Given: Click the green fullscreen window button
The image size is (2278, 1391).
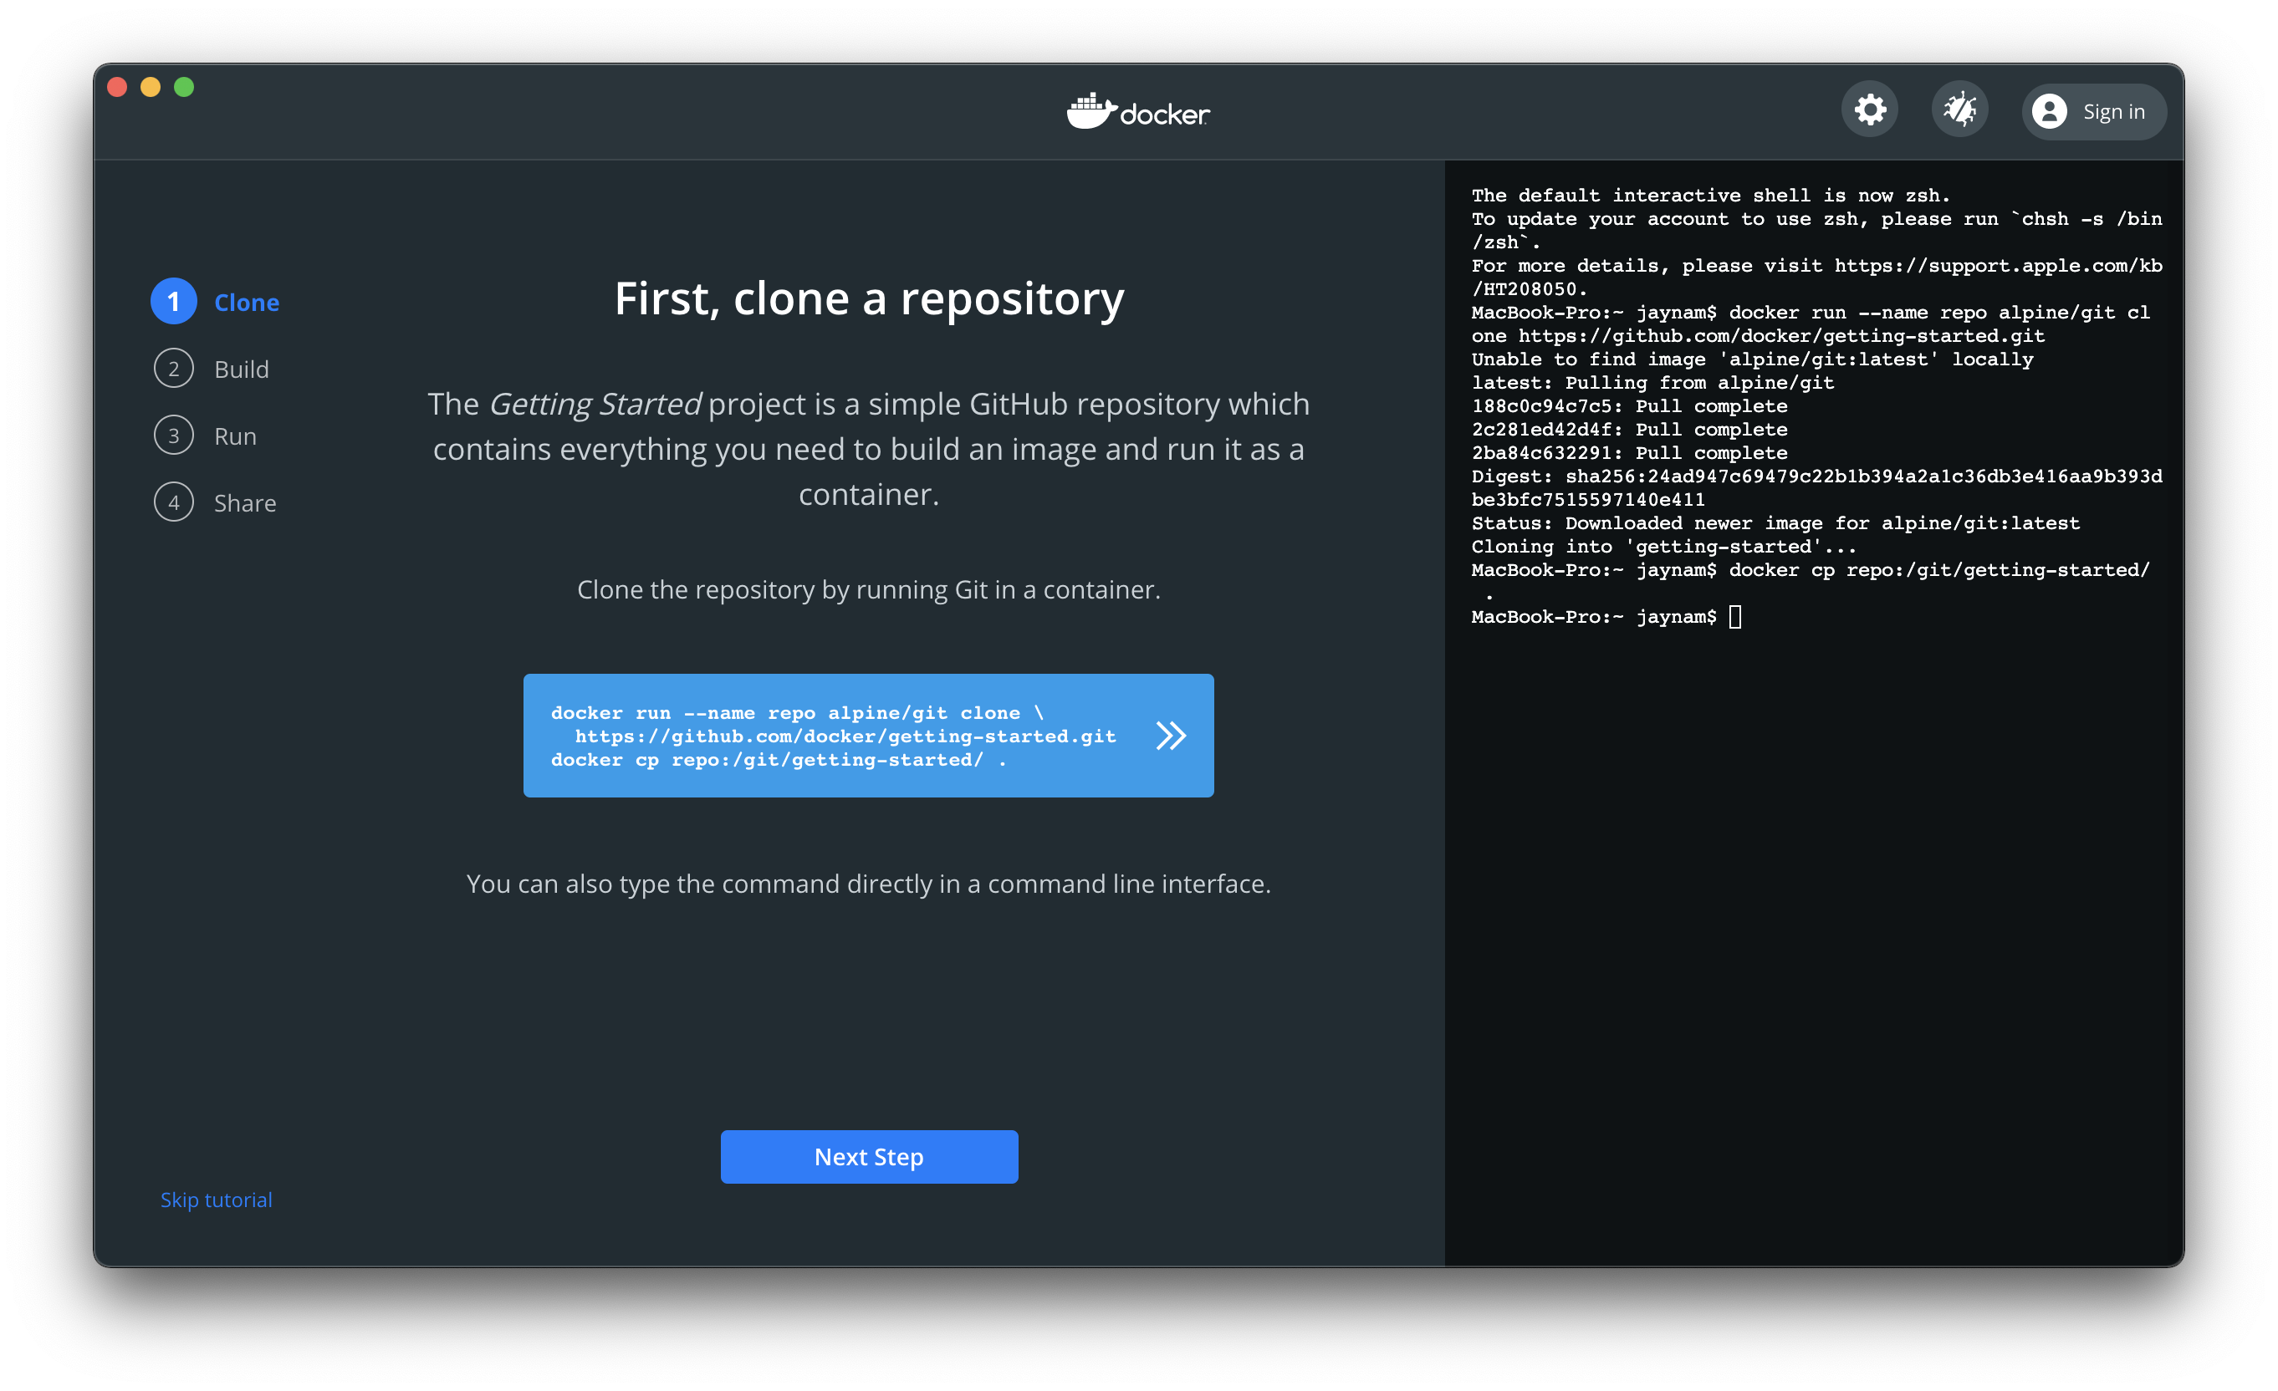Looking at the screenshot, I should click(184, 87).
